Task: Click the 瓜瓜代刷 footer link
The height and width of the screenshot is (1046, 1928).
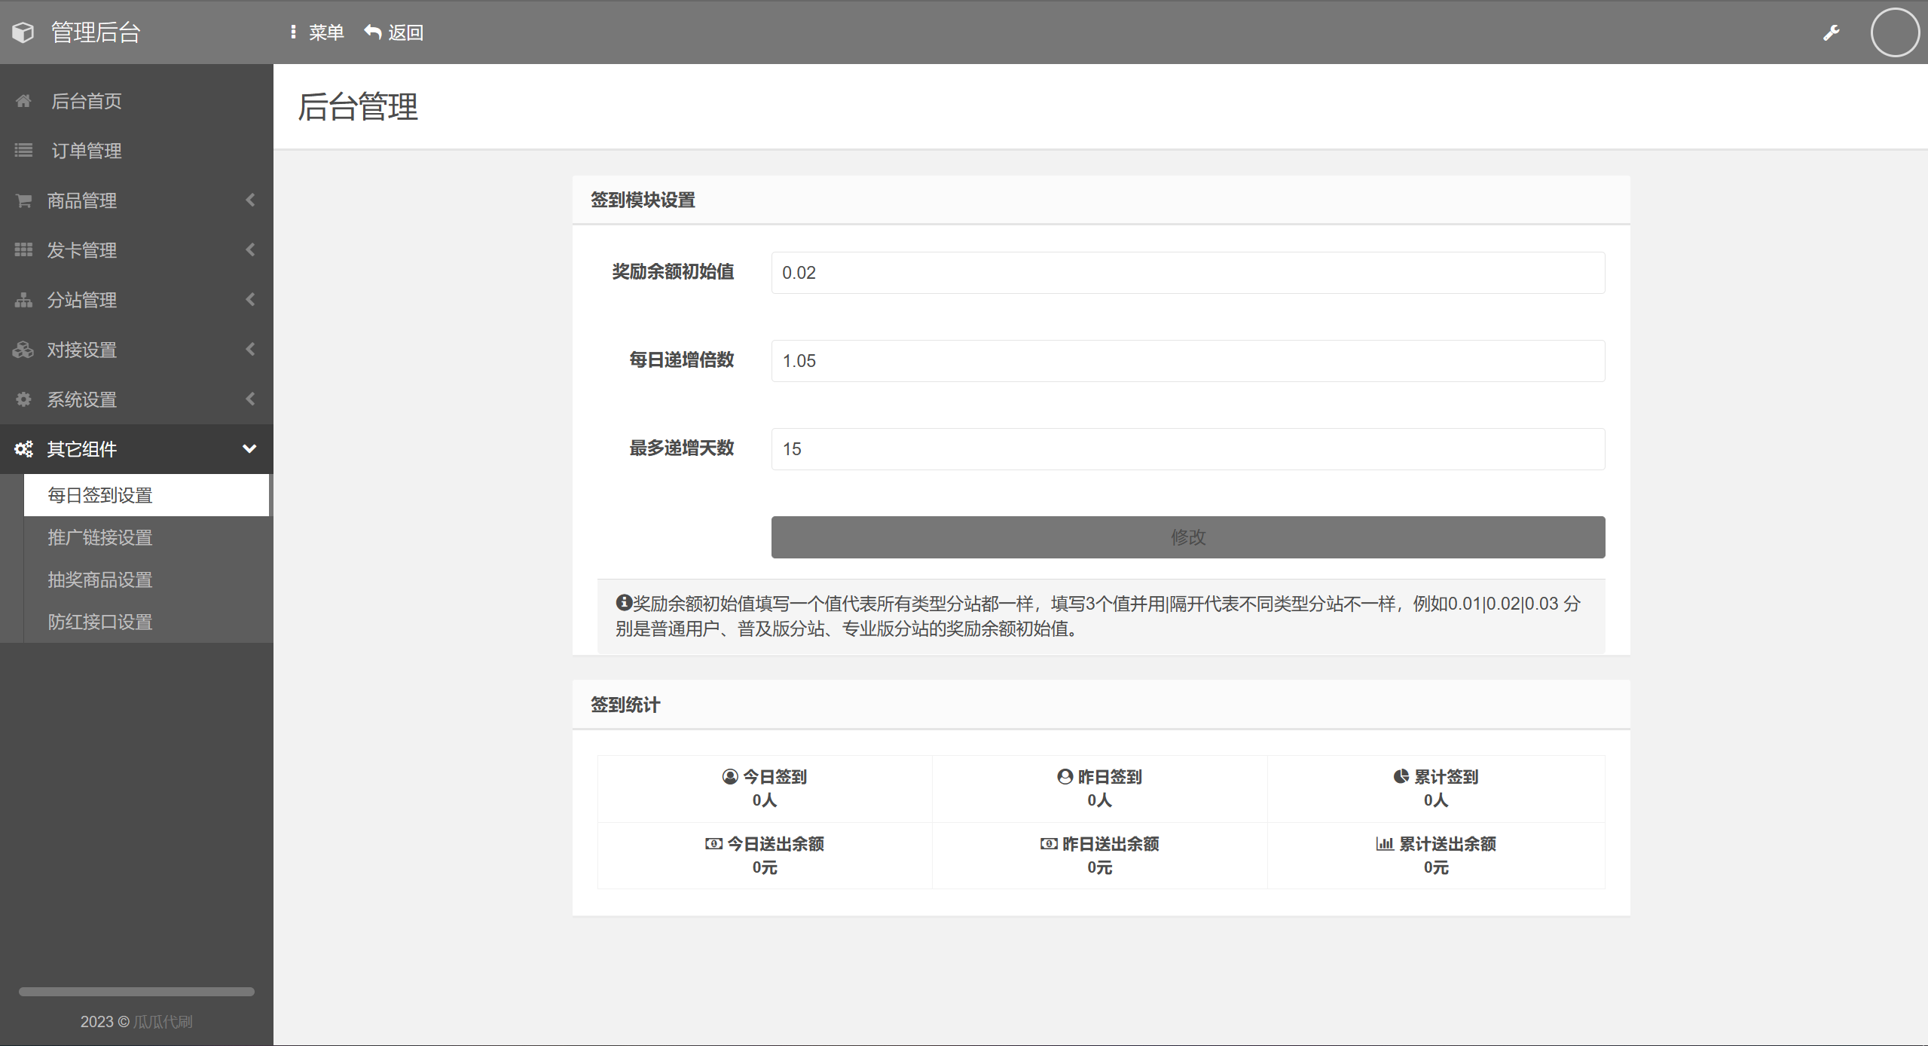Action: (x=163, y=1022)
